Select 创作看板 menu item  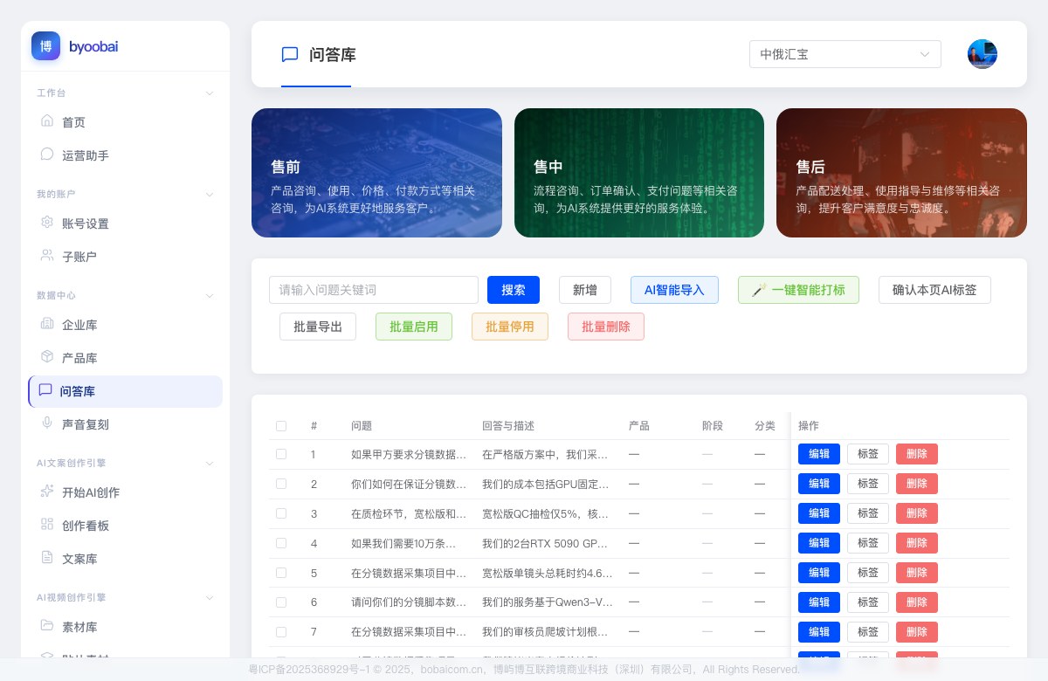pos(125,526)
